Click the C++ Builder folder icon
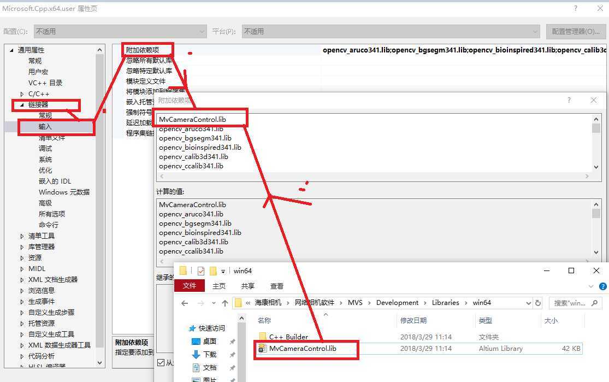 263,336
